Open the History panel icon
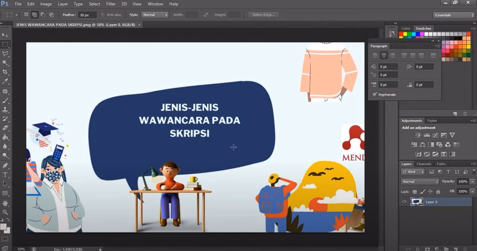Viewport: 477px width, 251px height. 392,34
